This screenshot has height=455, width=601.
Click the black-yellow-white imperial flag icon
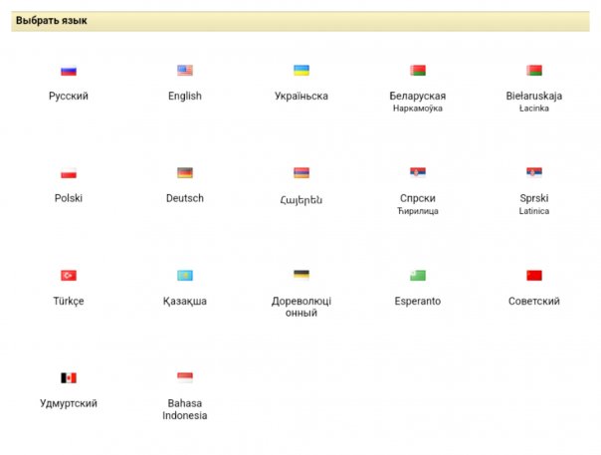[301, 275]
